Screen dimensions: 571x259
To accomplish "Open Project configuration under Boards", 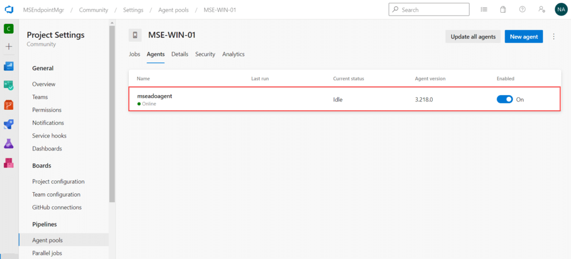I will click(58, 182).
